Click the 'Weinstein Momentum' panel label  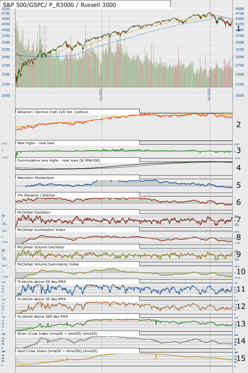click(x=36, y=178)
